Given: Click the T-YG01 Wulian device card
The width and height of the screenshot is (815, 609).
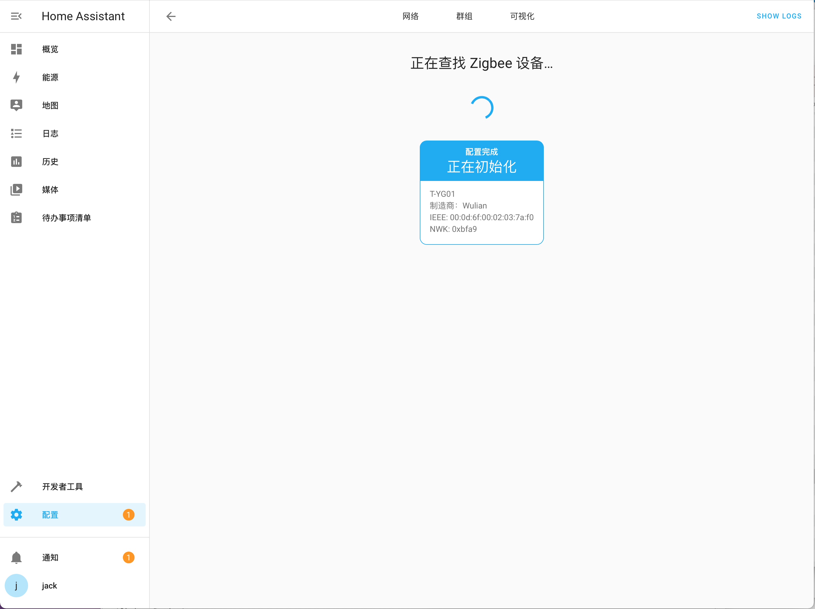Looking at the screenshot, I should 481,192.
